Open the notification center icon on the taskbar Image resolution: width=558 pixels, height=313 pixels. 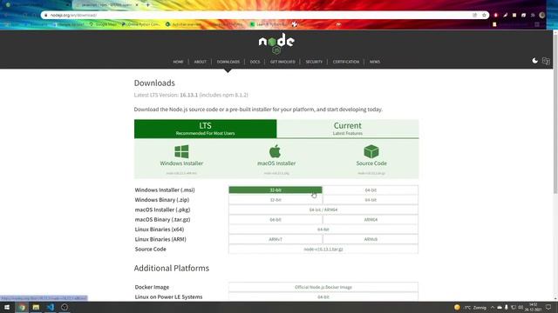tap(548, 307)
